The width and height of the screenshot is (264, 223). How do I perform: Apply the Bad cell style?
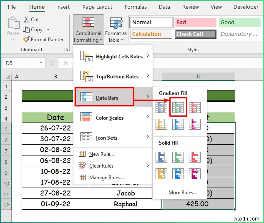195,23
